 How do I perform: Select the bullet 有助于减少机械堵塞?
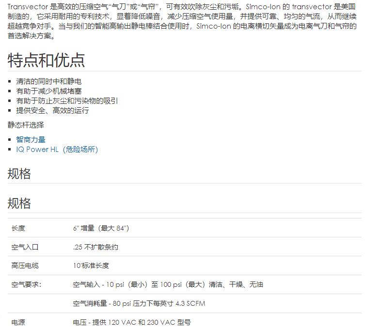pyautogui.click(x=48, y=91)
